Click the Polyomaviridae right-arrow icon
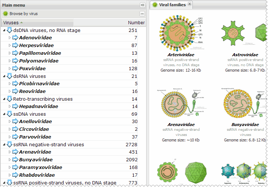The image size is (268, 187). pyautogui.click(x=15, y=61)
